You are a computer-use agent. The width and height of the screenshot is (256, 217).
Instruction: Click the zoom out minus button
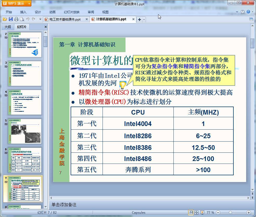(218, 212)
